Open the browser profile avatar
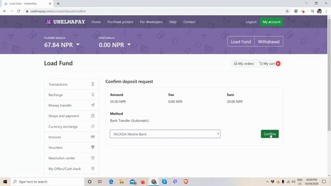 click(x=319, y=11)
